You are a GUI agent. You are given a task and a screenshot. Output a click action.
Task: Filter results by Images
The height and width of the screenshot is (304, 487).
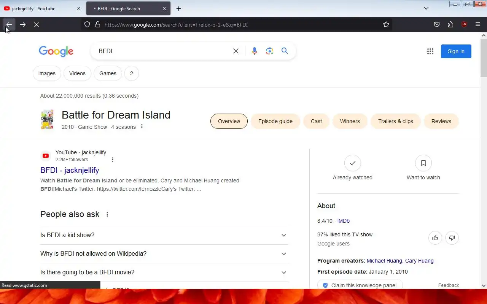pos(47,73)
